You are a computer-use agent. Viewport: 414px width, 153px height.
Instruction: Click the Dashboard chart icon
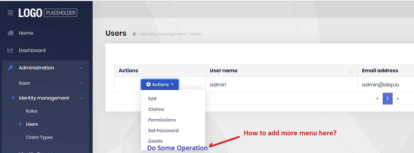click(x=11, y=50)
